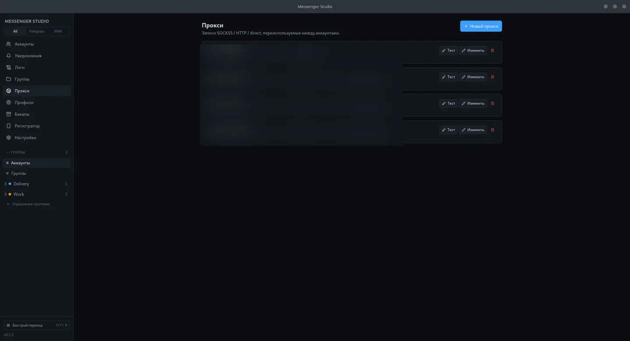Open the Аккаунты page via its people icon
The width and height of the screenshot is (630, 341).
tap(8, 44)
